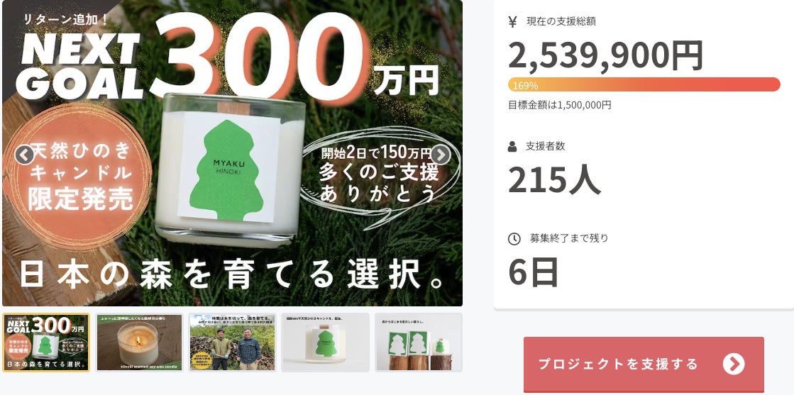
Task: Click the 6日 remaining days text
Action: click(533, 272)
